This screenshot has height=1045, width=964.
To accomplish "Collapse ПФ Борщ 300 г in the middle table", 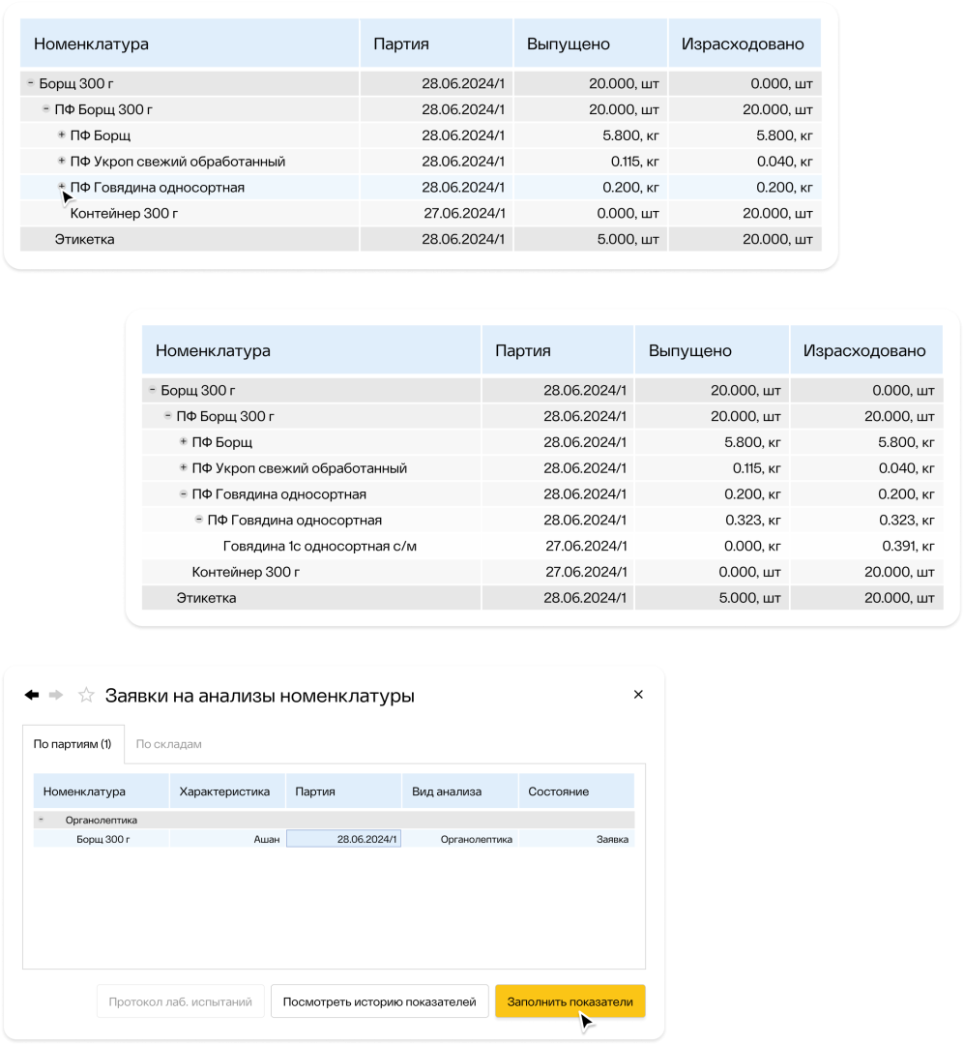I will [x=168, y=416].
